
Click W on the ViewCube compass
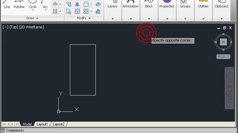point(216,42)
